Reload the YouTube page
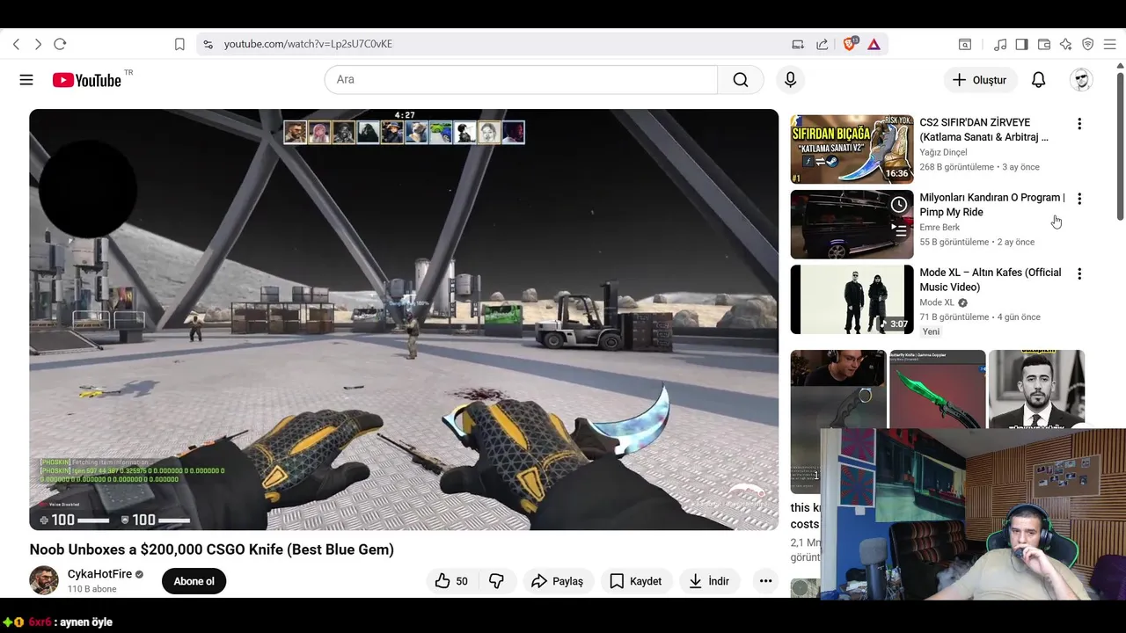The image size is (1126, 633). (60, 44)
